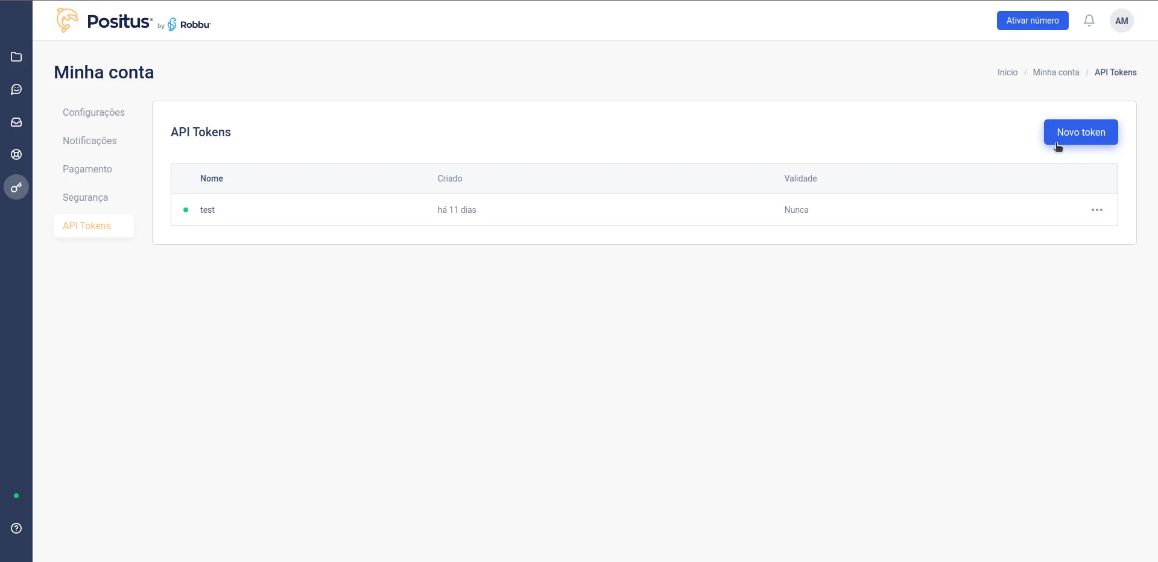Open the inbox tray sidebar icon

(x=16, y=122)
